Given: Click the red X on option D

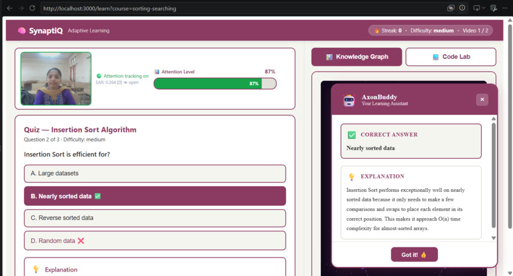Looking at the screenshot, I should (81, 240).
